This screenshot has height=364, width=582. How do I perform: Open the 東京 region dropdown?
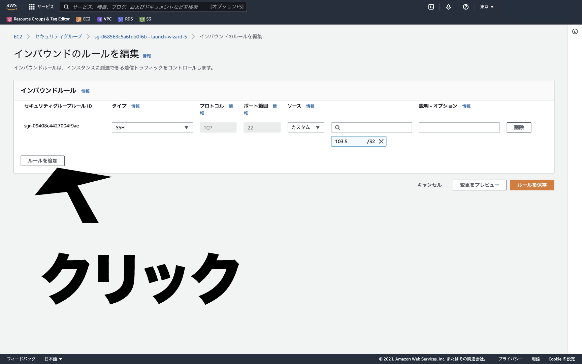(487, 7)
